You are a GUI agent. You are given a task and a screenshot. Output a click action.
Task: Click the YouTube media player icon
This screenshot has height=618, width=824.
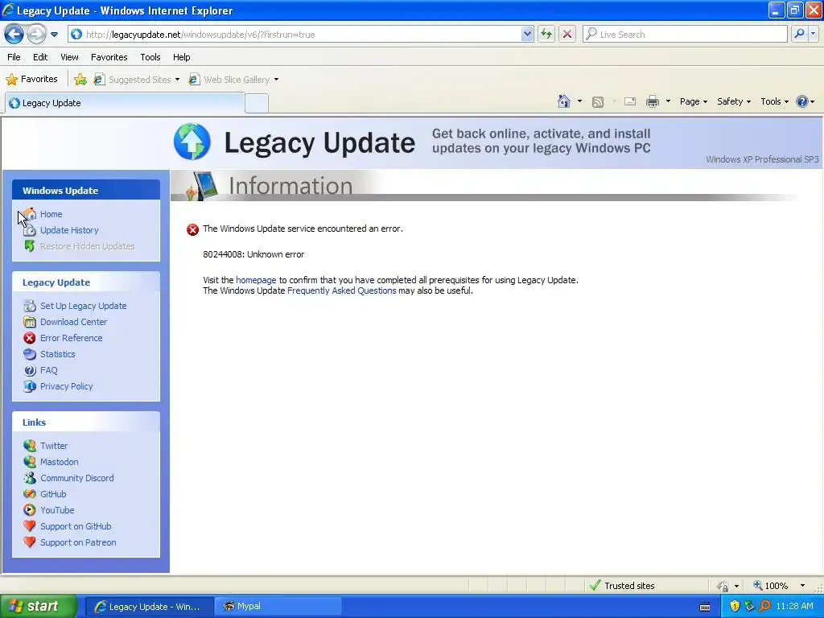tap(30, 510)
